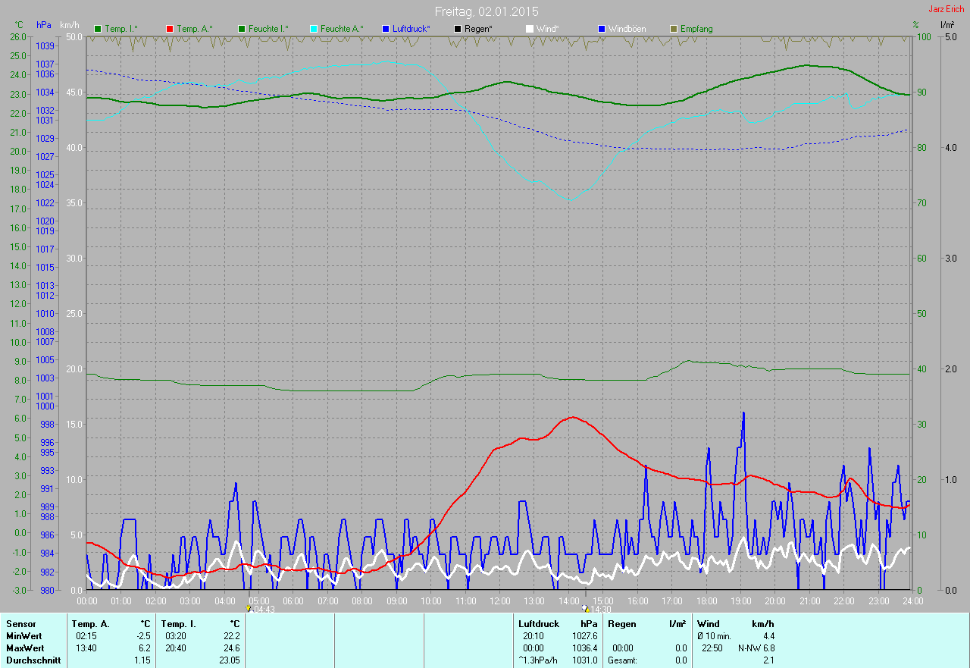Screen dimensions: 970x668
Task: Click the l/m² axis unit at top right
Action: [x=947, y=25]
